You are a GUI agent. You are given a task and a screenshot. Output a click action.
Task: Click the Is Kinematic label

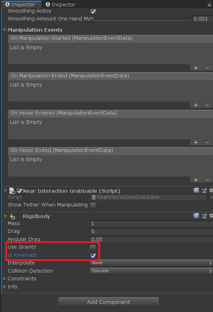pyautogui.click(x=22, y=255)
